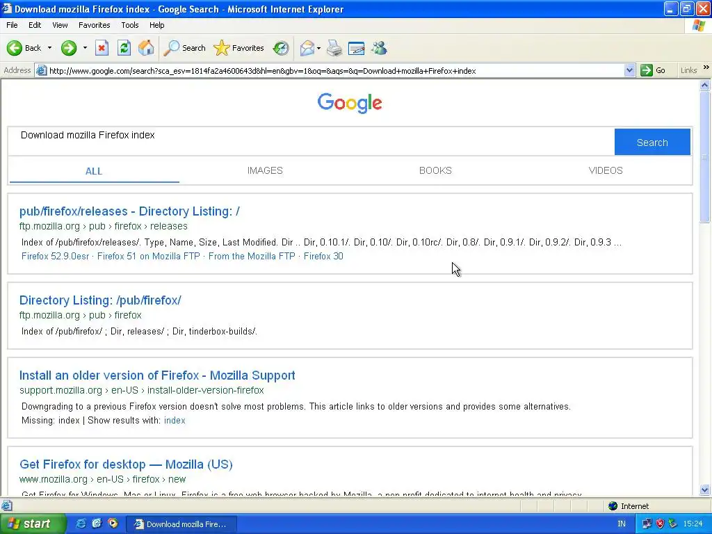
Task: Open the Search pane toolbar button
Action: 184,48
